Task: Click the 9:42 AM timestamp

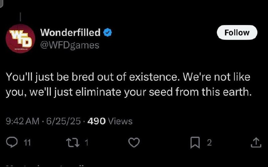Action: pos(23,121)
